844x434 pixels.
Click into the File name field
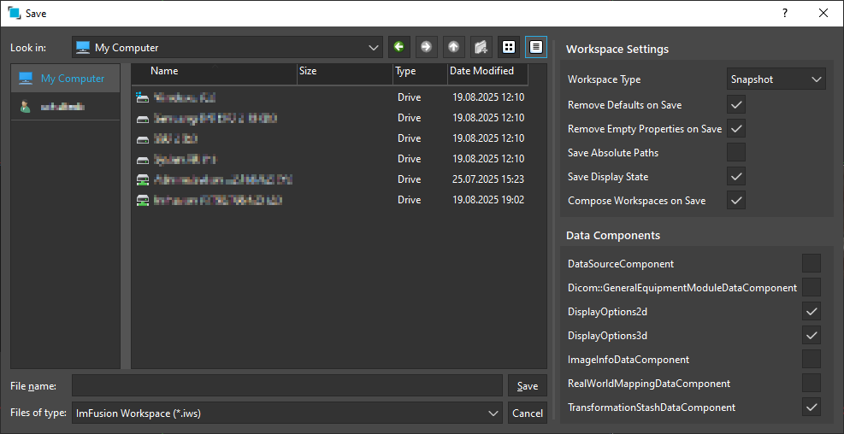[287, 385]
